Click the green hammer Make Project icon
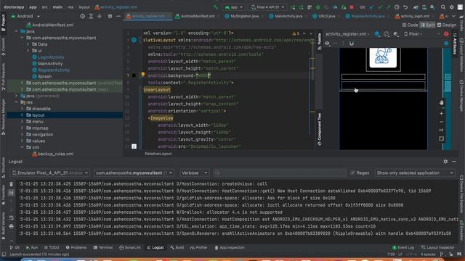 tap(216, 7)
